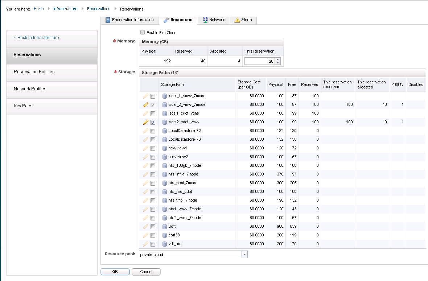Image resolution: width=428 pixels, height=281 pixels.
Task: Click the Alerts warning triangle icon
Action: click(x=237, y=20)
